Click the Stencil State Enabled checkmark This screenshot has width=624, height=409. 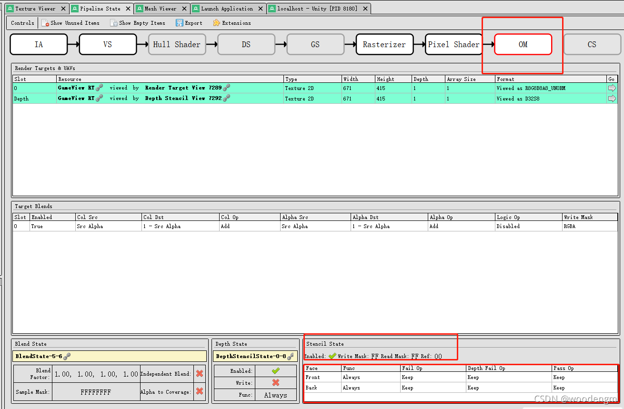(332, 356)
